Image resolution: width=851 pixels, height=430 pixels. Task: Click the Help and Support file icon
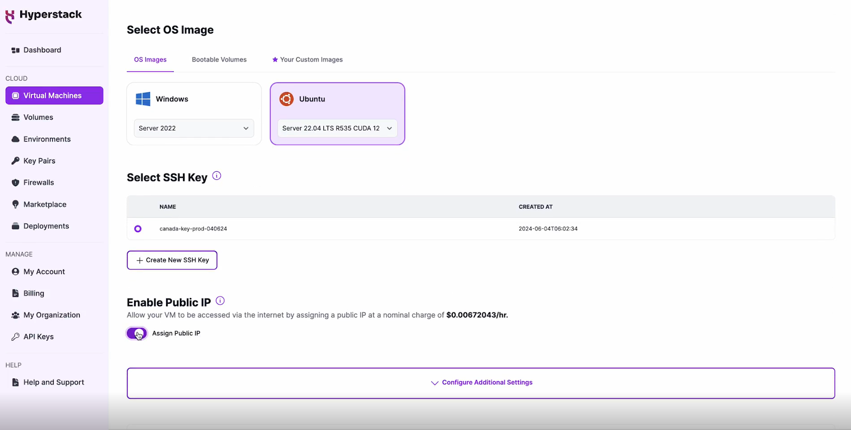pyautogui.click(x=15, y=382)
